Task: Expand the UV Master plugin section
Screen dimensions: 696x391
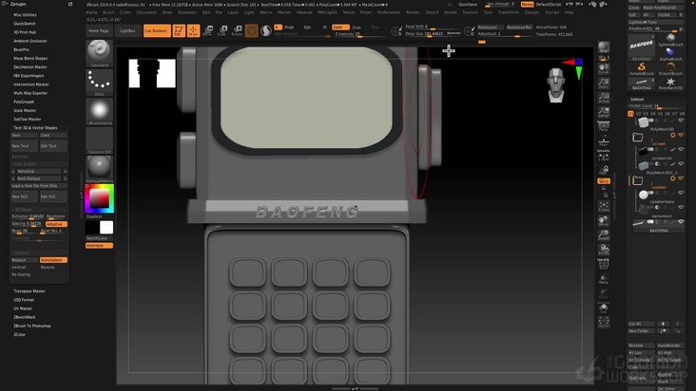Action: point(24,308)
